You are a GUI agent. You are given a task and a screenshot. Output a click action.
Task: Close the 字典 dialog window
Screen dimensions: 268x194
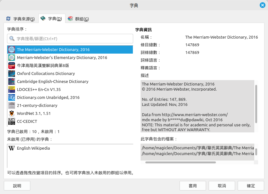(x=262, y=5)
